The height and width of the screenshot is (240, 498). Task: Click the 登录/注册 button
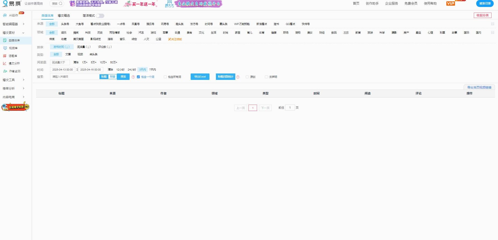(x=485, y=3)
